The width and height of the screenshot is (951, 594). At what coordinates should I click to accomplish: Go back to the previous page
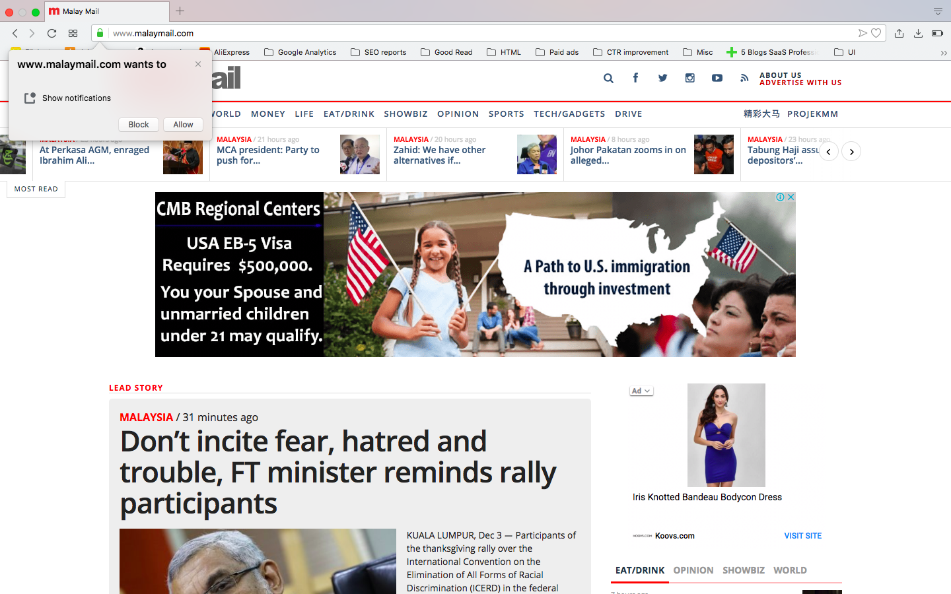(15, 33)
